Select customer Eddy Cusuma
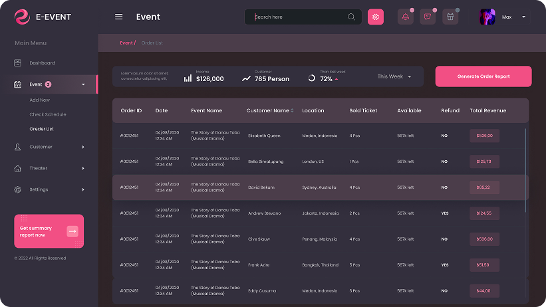Image resolution: width=546 pixels, height=307 pixels. click(262, 290)
